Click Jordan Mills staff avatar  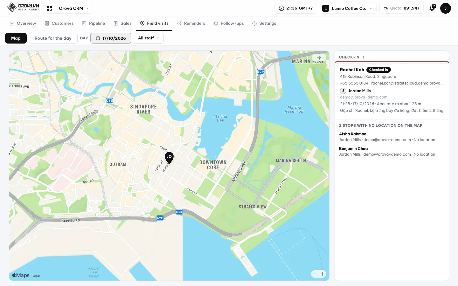[x=343, y=91]
